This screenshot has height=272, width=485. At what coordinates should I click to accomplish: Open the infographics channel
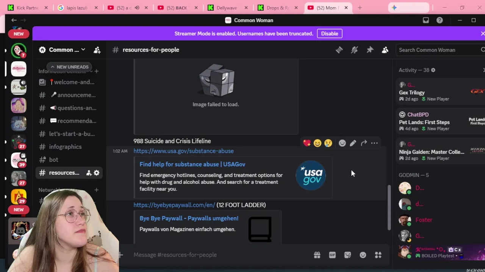click(x=68, y=147)
